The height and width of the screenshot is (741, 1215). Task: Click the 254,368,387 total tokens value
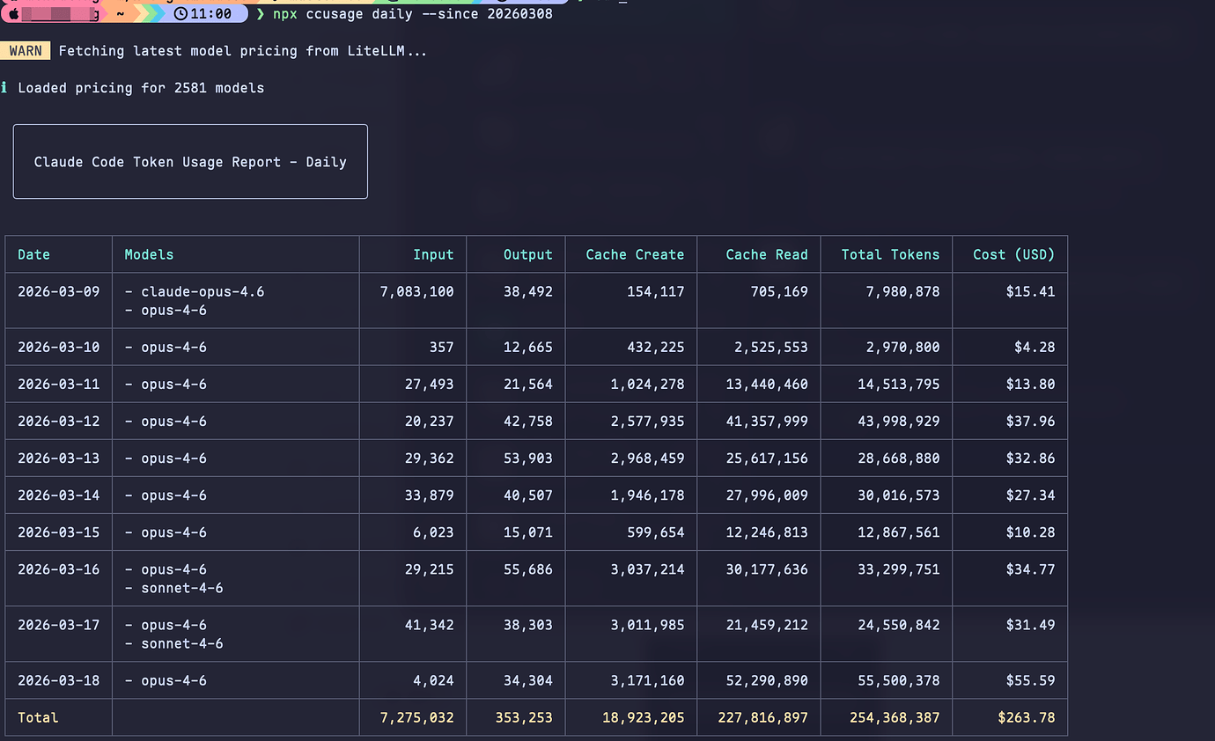(895, 717)
